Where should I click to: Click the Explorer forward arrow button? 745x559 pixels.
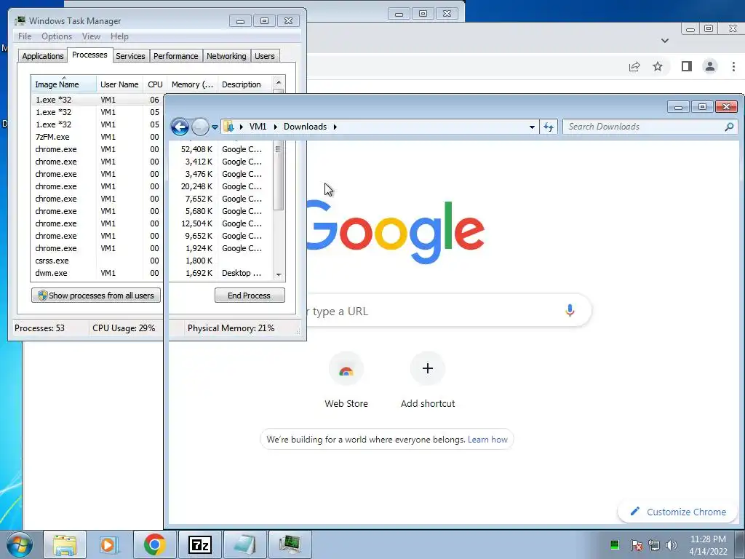200,127
